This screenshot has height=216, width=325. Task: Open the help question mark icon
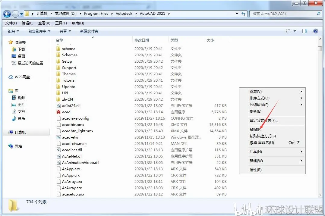(x=315, y=31)
